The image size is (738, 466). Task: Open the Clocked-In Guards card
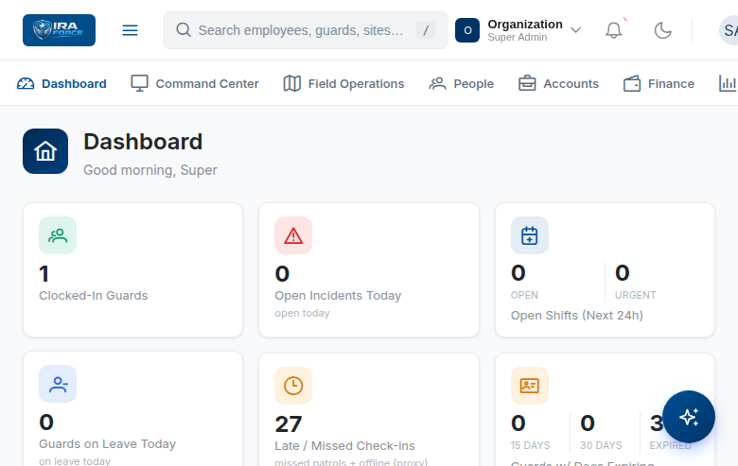[132, 270]
